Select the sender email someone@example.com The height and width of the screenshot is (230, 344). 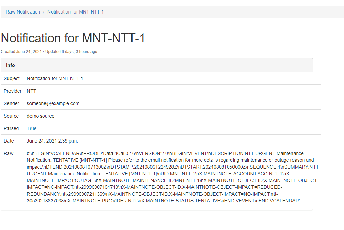[53, 103]
